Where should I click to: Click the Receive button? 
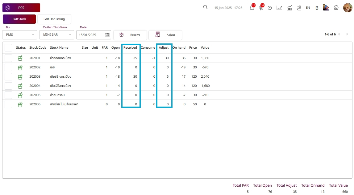click(130, 35)
